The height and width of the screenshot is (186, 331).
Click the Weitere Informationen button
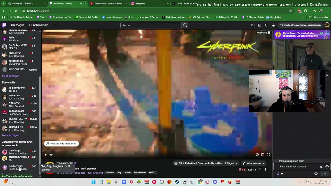pyautogui.click(x=61, y=144)
